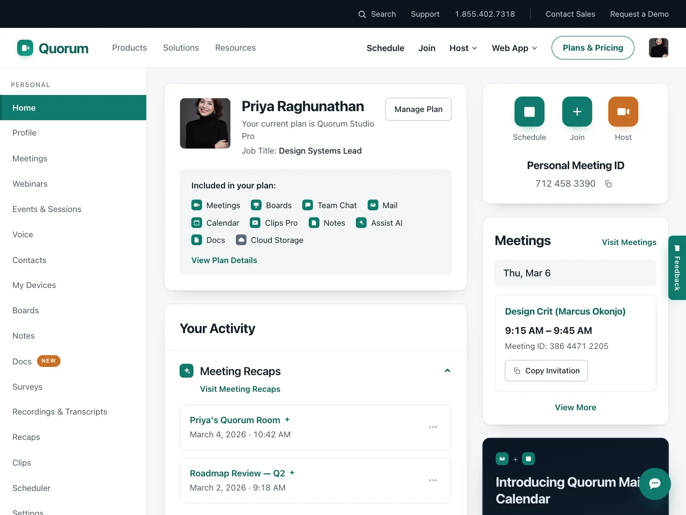Open Meetings in the sidebar
686x515 pixels.
(x=73, y=158)
